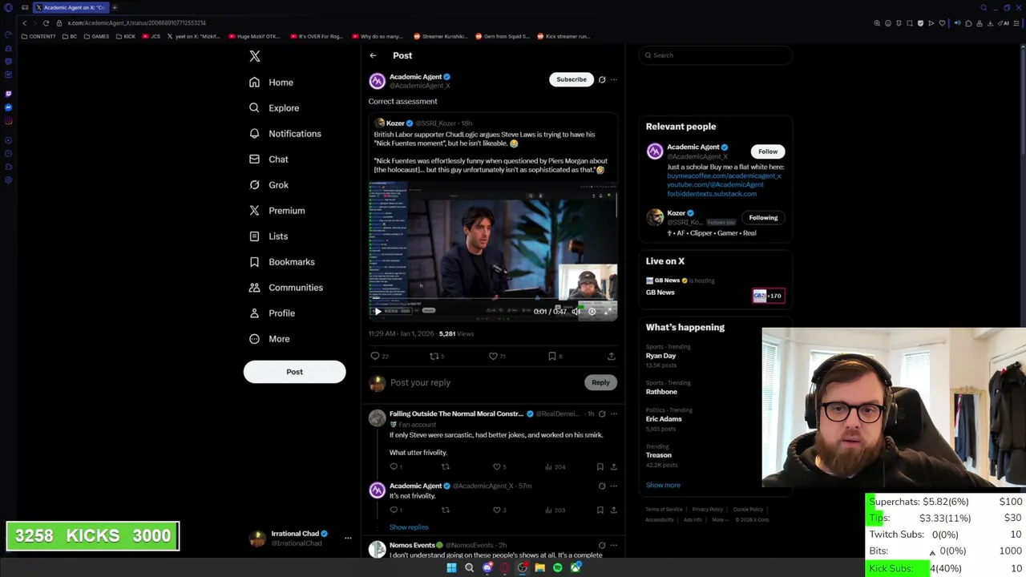Image resolution: width=1026 pixels, height=577 pixels.
Task: Open Kozer's quoted post profile name
Action: (x=395, y=123)
